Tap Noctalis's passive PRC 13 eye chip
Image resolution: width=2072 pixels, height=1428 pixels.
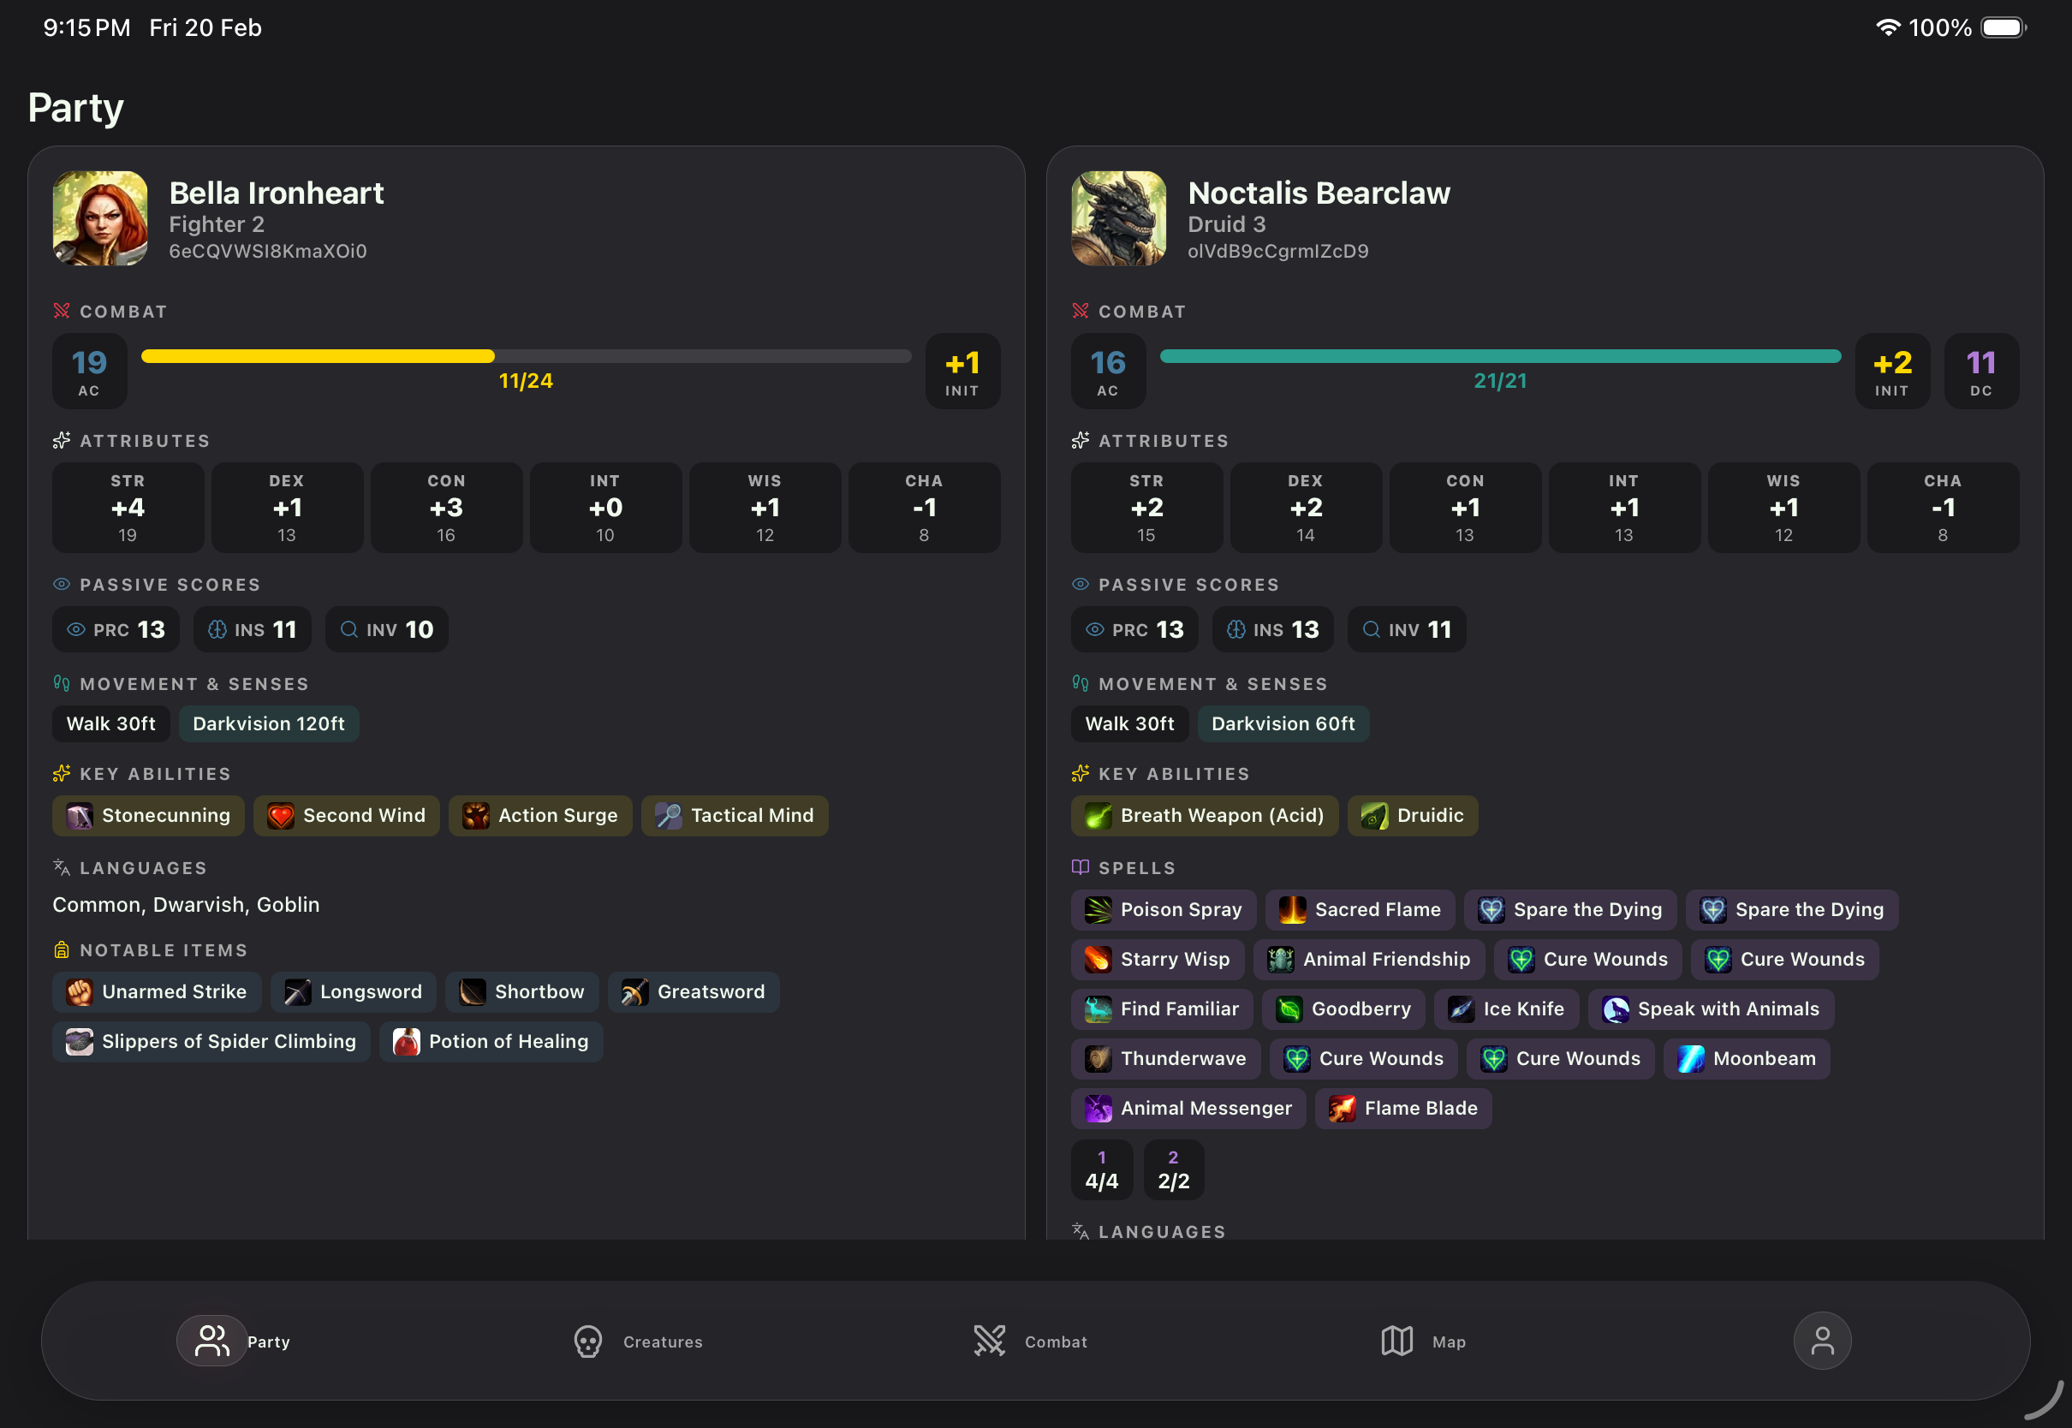(x=1134, y=630)
